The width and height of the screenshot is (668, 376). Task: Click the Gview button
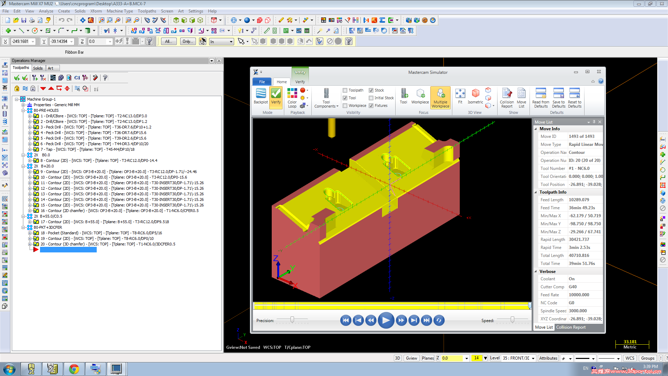click(x=411, y=358)
